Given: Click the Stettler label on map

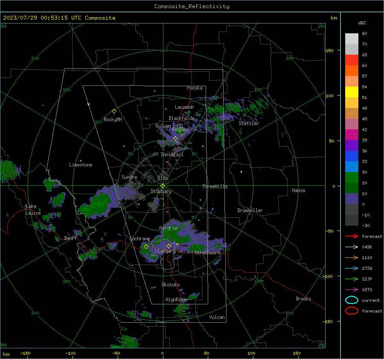Looking at the screenshot, I should point(249,123).
